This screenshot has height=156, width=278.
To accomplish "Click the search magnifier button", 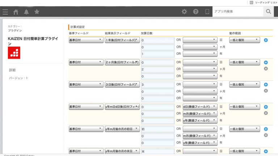I will tap(268, 12).
